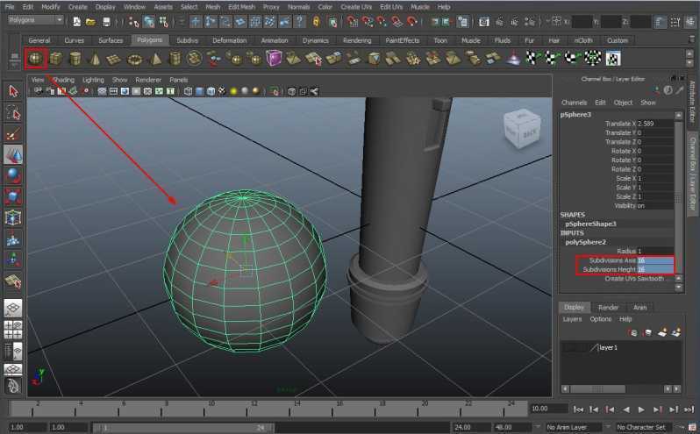Switch to the Render layer tab
Viewport: 700px width, 434px height.
coord(608,308)
